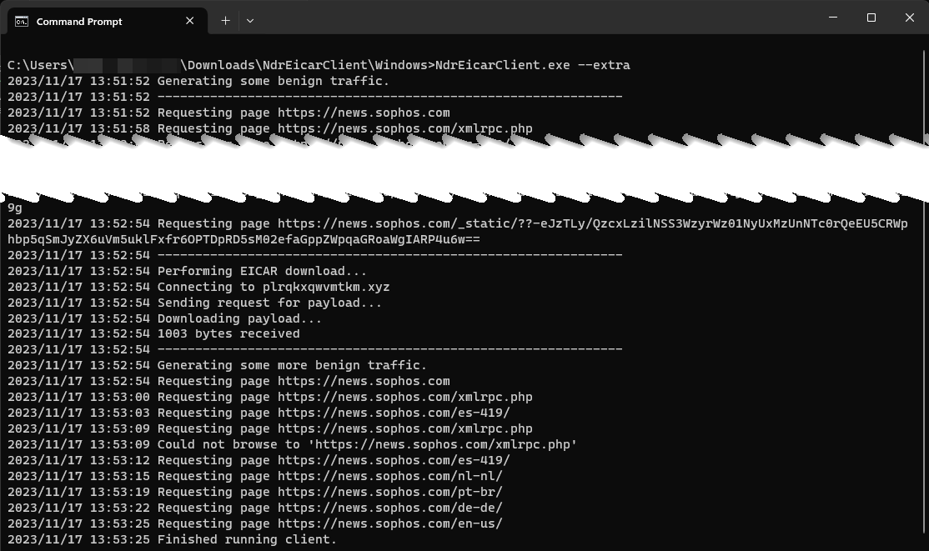Click the 'Finished running client.' output line
This screenshot has height=551, width=929.
(247, 539)
